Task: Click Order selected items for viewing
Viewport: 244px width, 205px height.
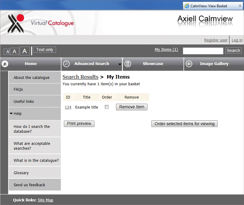Action: pos(184,124)
